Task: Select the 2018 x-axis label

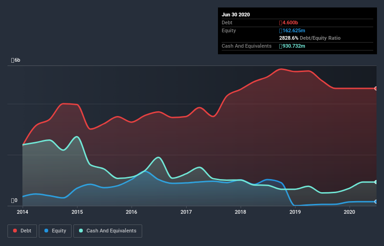Action: click(240, 212)
